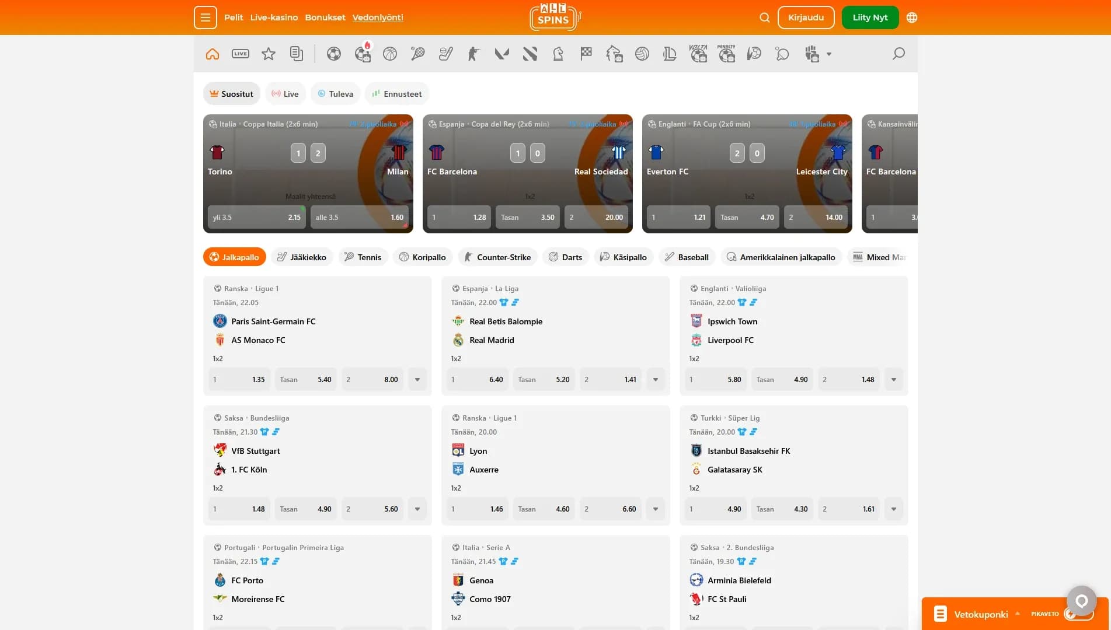Expand markets for Ipswich Town vs Liverpool

[x=894, y=380]
